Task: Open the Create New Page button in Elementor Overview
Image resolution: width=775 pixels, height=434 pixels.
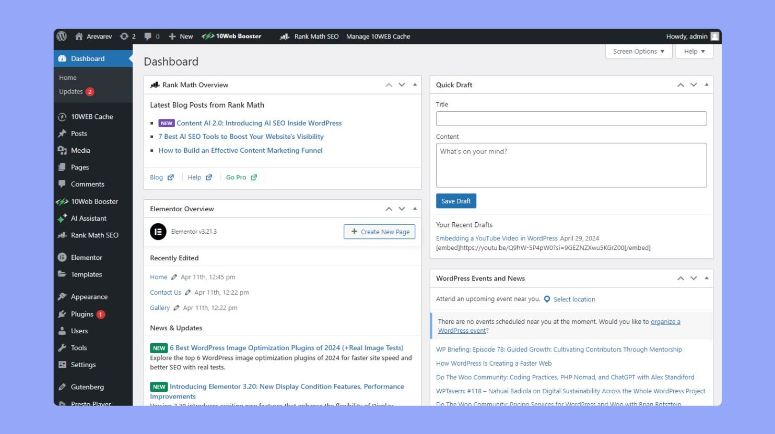Action: tap(380, 231)
